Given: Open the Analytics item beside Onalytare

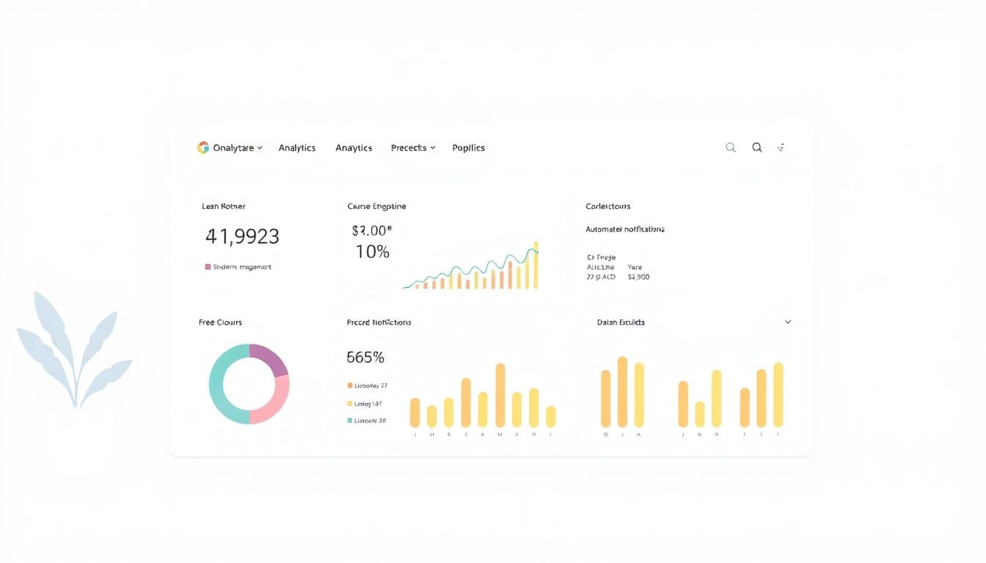Looking at the screenshot, I should point(297,148).
